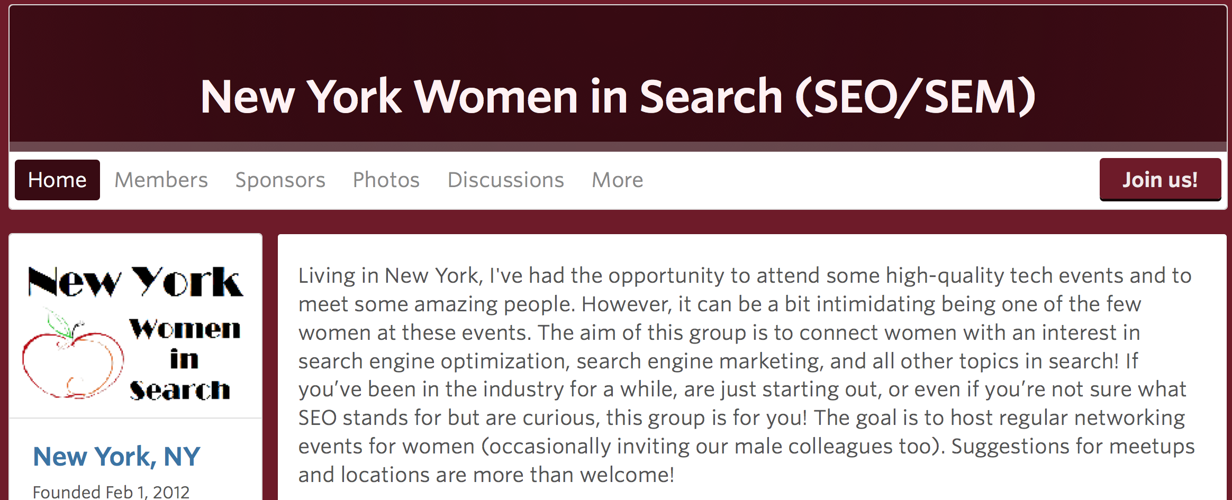
Task: Click the 'Women in Search' logo lettering
Action: 184,359
